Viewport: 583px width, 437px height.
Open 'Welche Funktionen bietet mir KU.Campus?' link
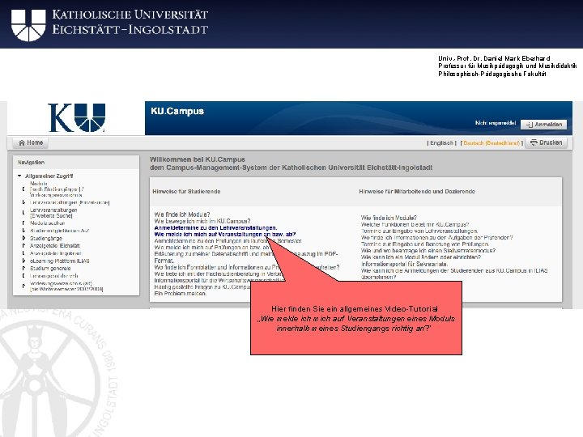415,224
